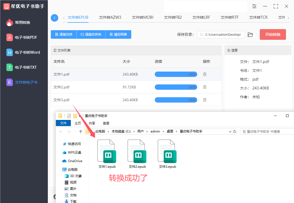The image size is (294, 203).
Task: Open the Explorer recent locations dropdown arrow
Action: coord(75,132)
